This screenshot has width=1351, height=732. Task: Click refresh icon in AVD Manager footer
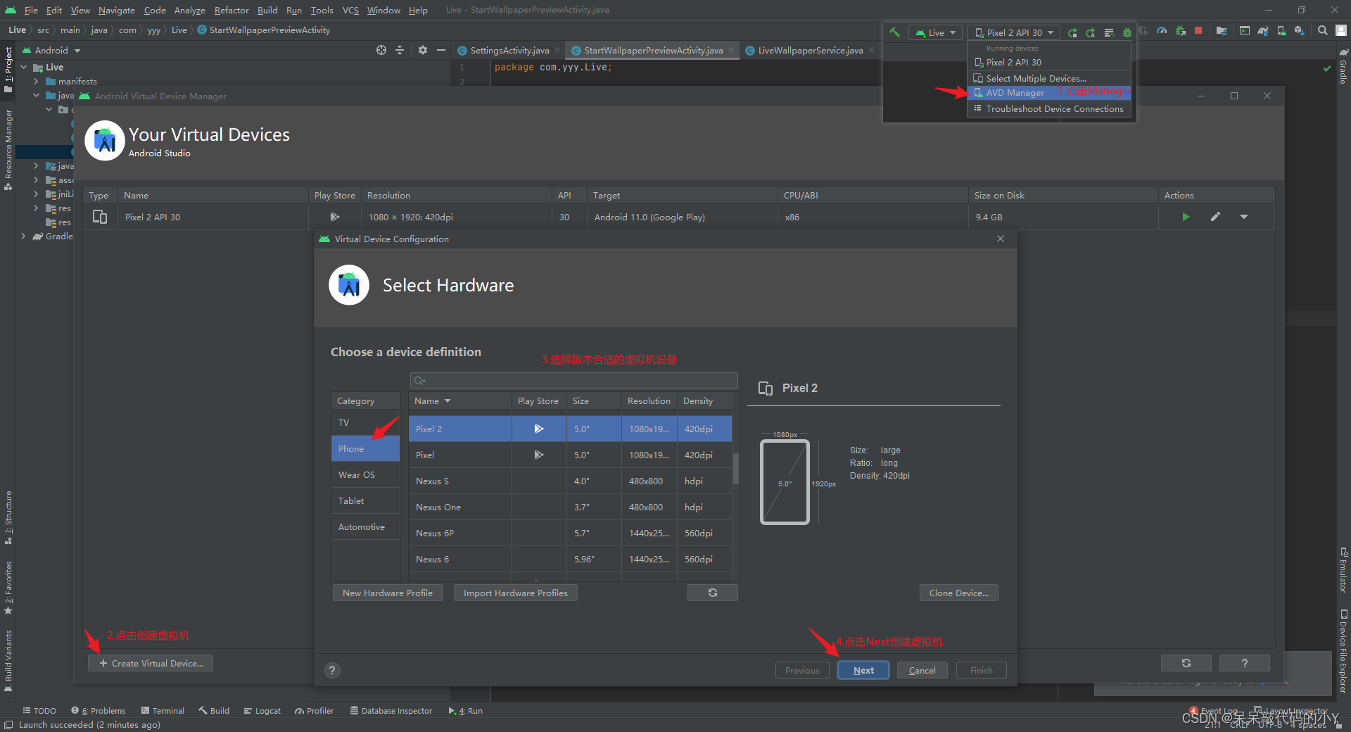coord(1186,663)
